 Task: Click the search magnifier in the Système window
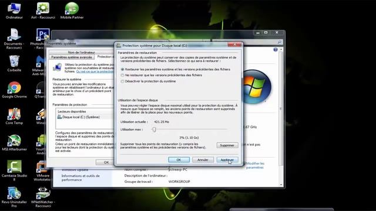coord(280,42)
